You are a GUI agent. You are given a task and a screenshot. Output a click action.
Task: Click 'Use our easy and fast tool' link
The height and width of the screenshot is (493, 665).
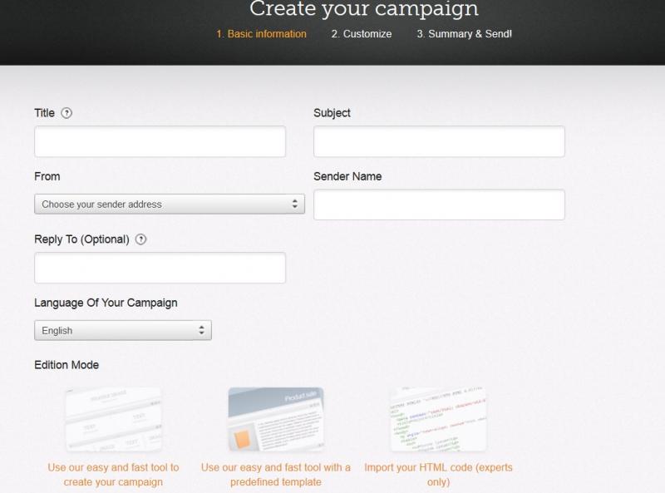click(x=113, y=475)
